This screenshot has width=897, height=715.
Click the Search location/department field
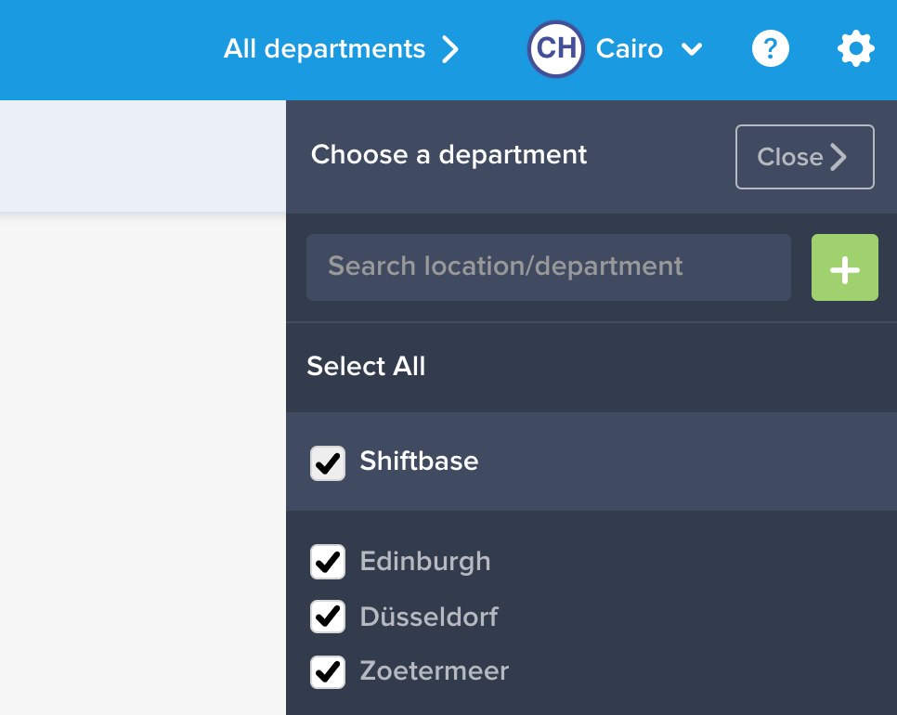(x=548, y=267)
